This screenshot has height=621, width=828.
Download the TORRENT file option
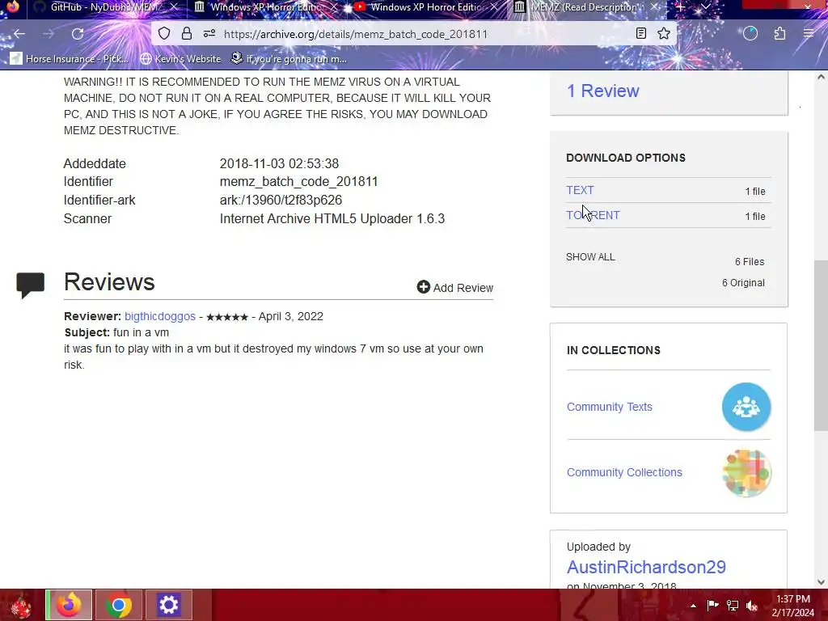pos(593,215)
